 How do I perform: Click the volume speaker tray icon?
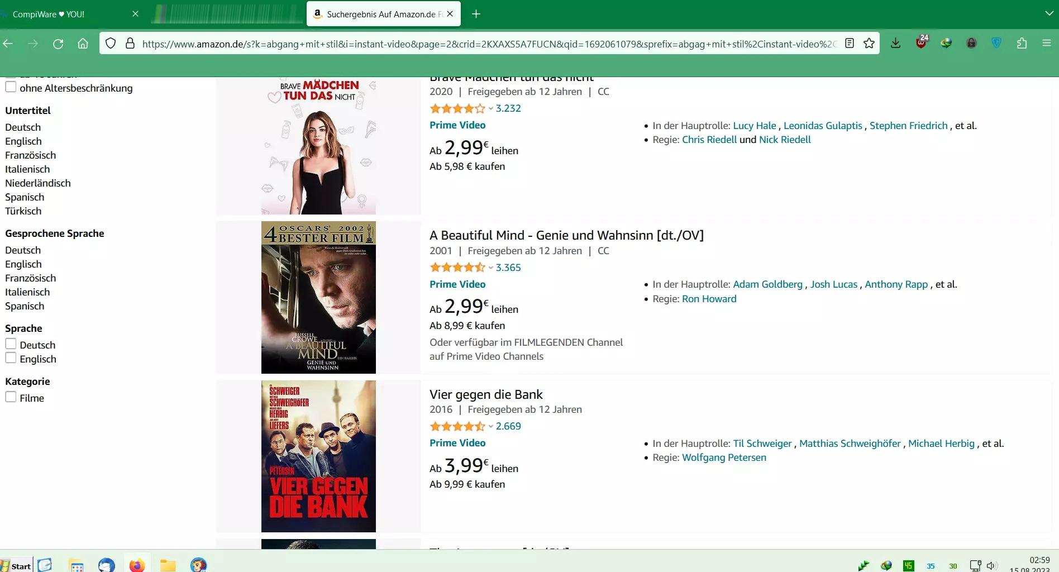pos(991,566)
